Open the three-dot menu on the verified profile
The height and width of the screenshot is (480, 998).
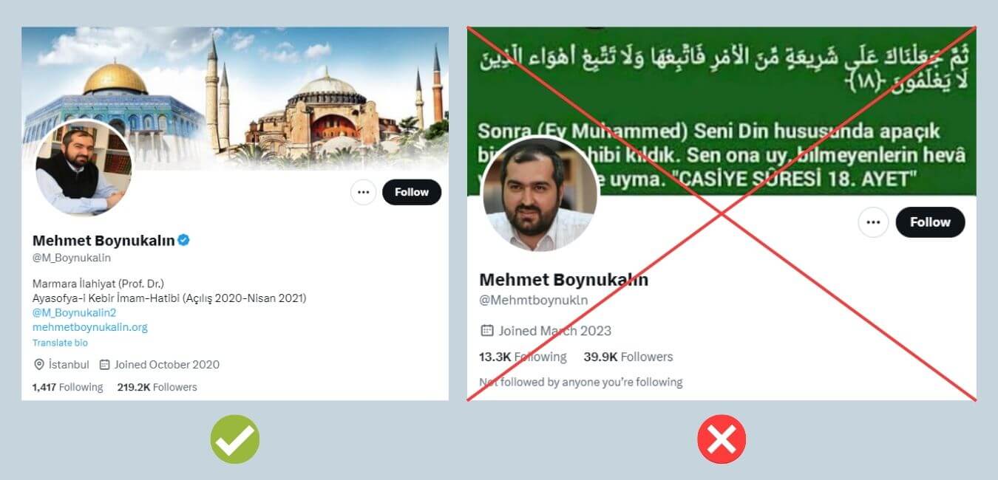tap(363, 192)
